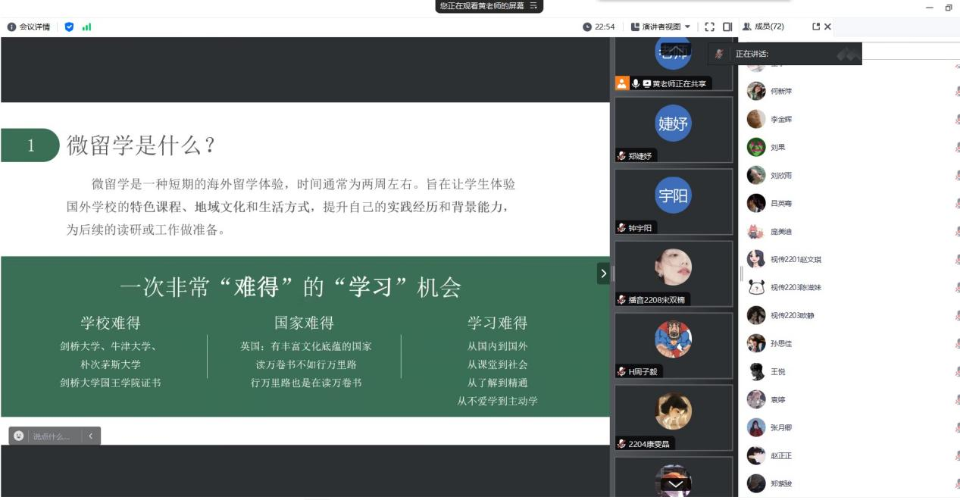Click the meeting timer 22:54

click(599, 27)
